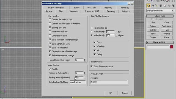Viewport: 176px width, 99px height.
Task: Select the Never delete log option
Action: coord(92,28)
